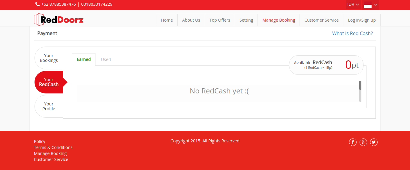Select Your RedCash side tab
The image size is (410, 170).
(x=49, y=82)
